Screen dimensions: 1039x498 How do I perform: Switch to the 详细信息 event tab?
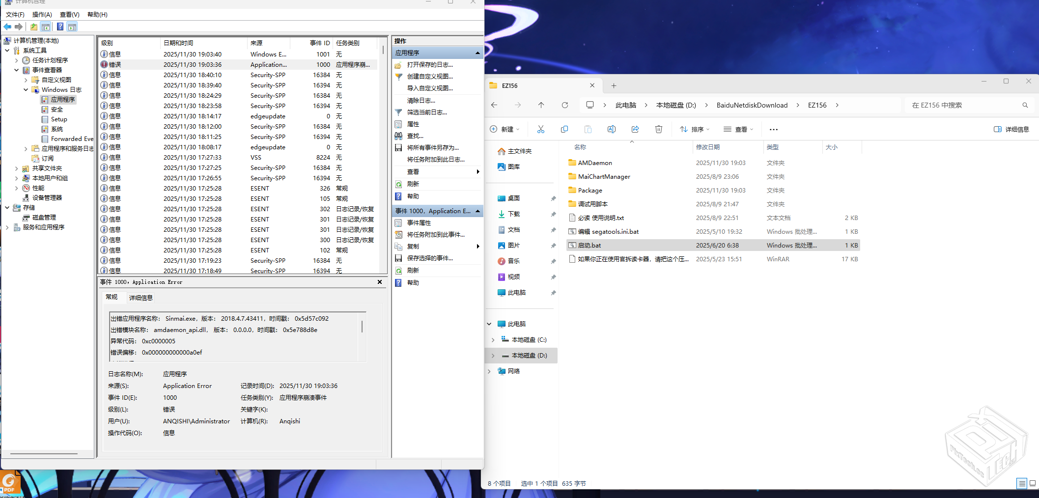(x=140, y=297)
